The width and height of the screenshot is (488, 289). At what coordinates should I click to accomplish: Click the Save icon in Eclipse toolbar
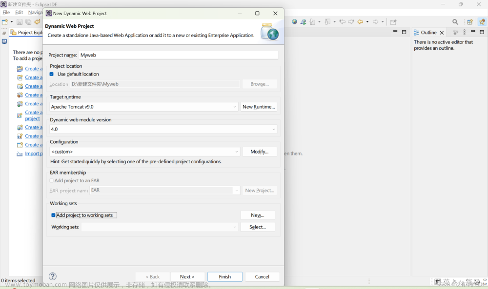coord(20,22)
